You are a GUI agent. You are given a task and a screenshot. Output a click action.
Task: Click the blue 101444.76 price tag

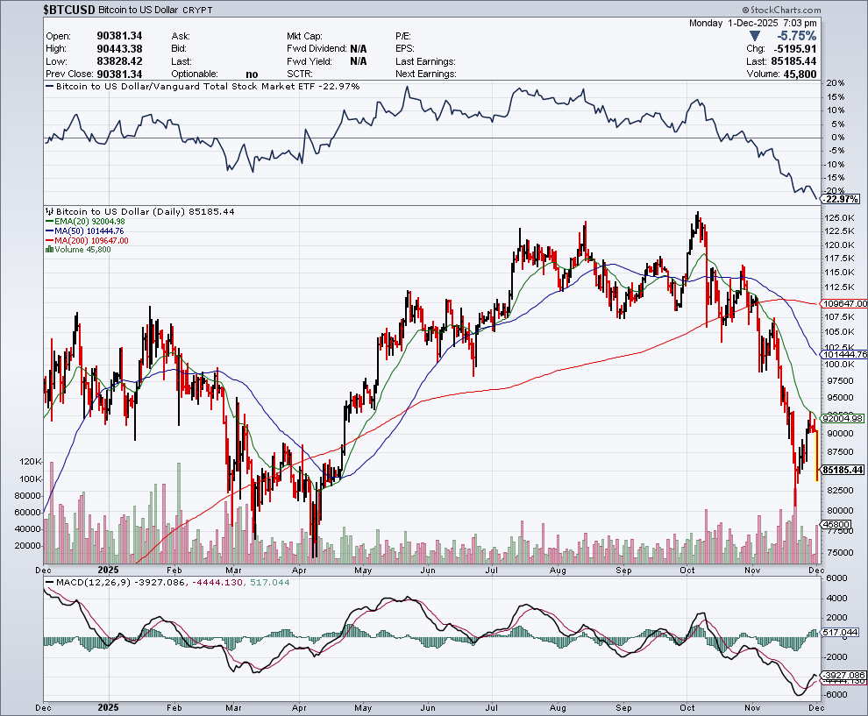coord(844,354)
